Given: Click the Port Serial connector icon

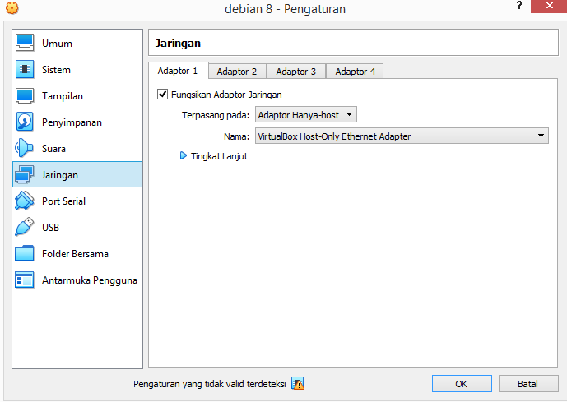Looking at the screenshot, I should (x=24, y=201).
